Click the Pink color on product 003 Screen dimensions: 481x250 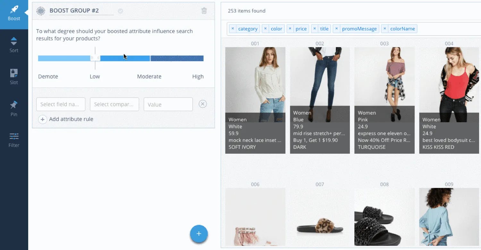[363, 120]
